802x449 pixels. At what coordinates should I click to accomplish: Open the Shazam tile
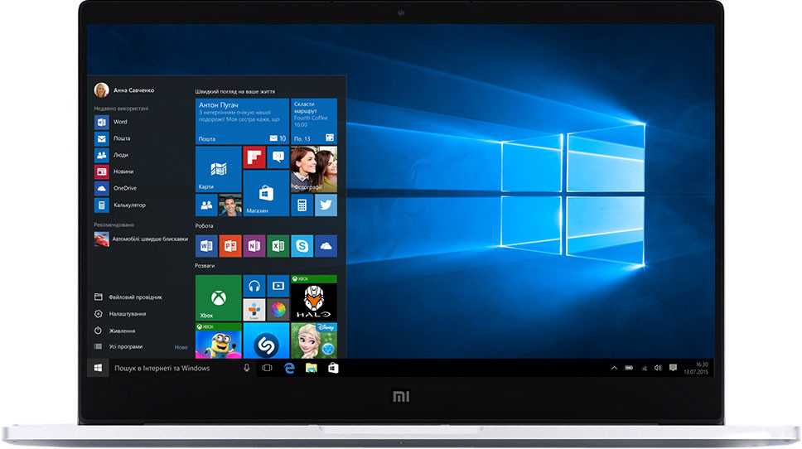[266, 341]
